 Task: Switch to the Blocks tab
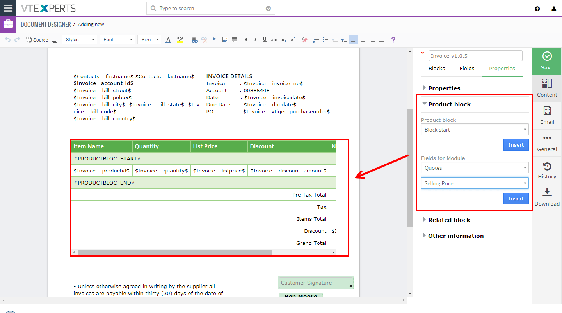click(x=437, y=68)
